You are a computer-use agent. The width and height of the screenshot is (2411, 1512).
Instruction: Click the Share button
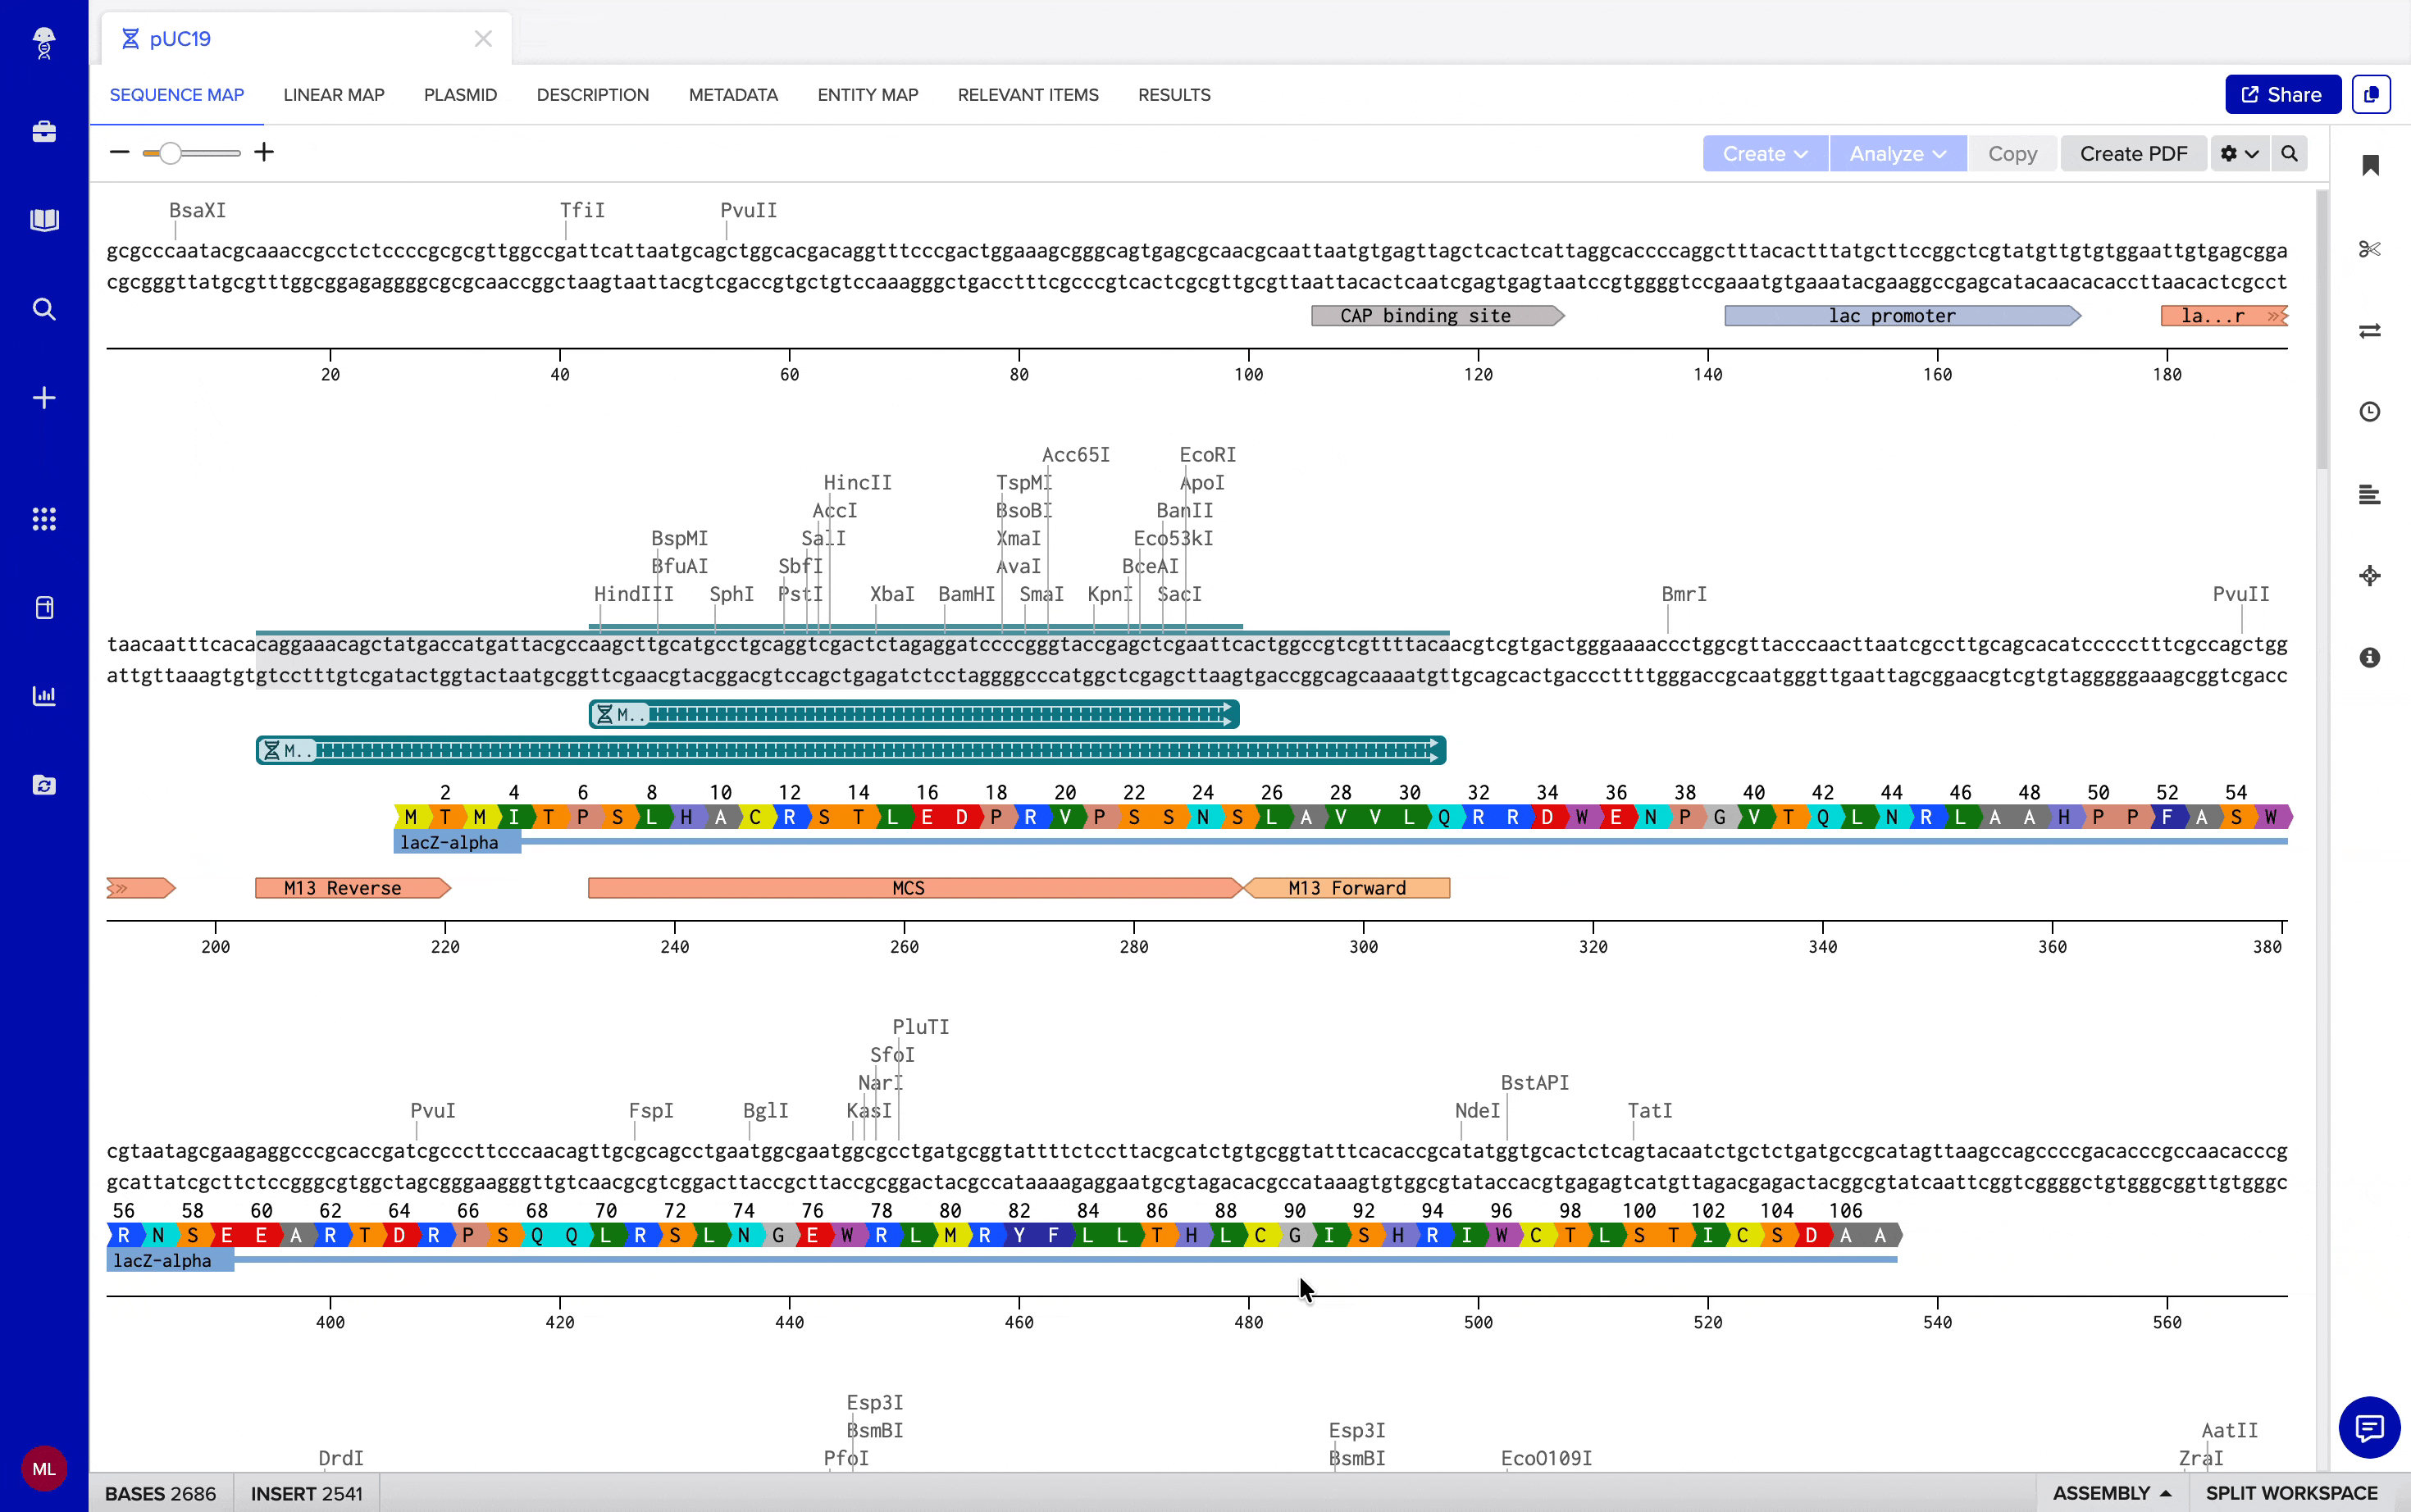(x=2281, y=94)
